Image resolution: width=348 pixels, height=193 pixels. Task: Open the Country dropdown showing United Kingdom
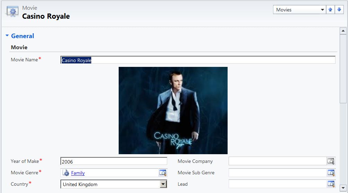tap(114, 184)
